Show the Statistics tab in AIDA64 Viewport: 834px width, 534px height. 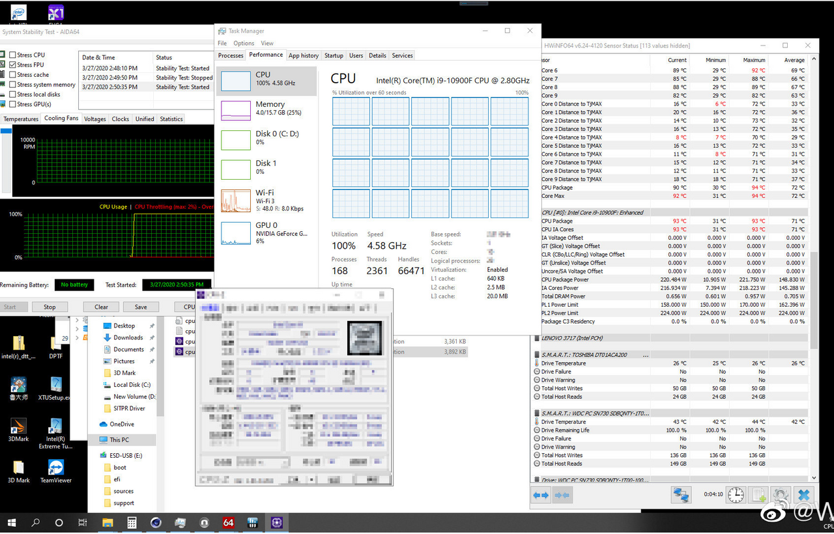click(171, 119)
